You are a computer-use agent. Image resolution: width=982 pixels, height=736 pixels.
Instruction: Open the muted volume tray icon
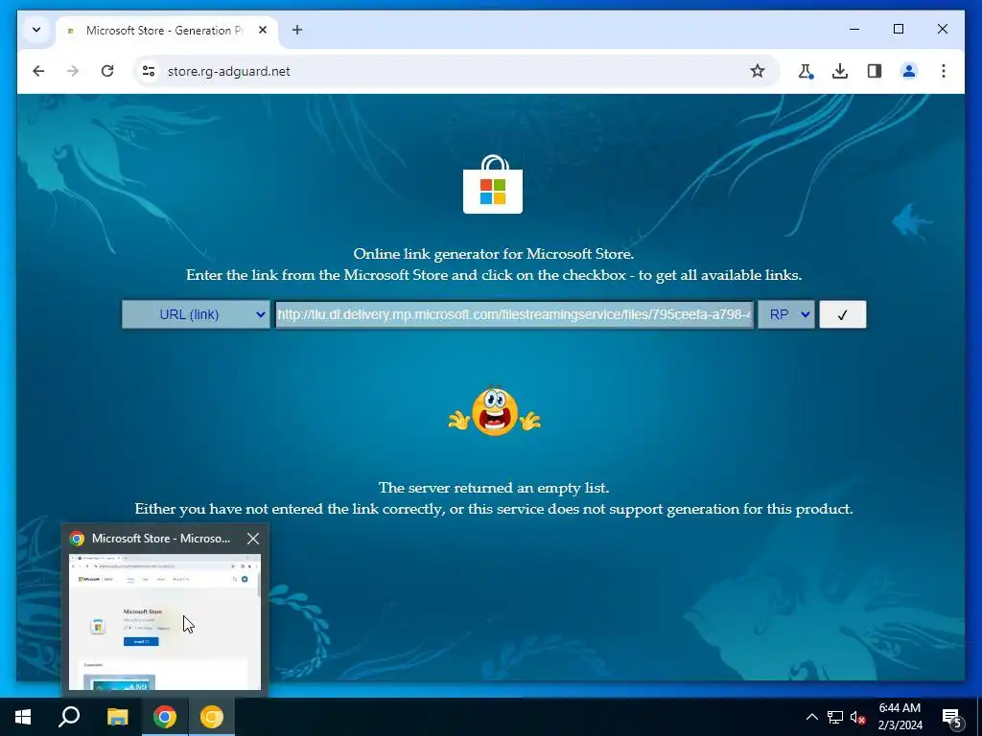[858, 717]
